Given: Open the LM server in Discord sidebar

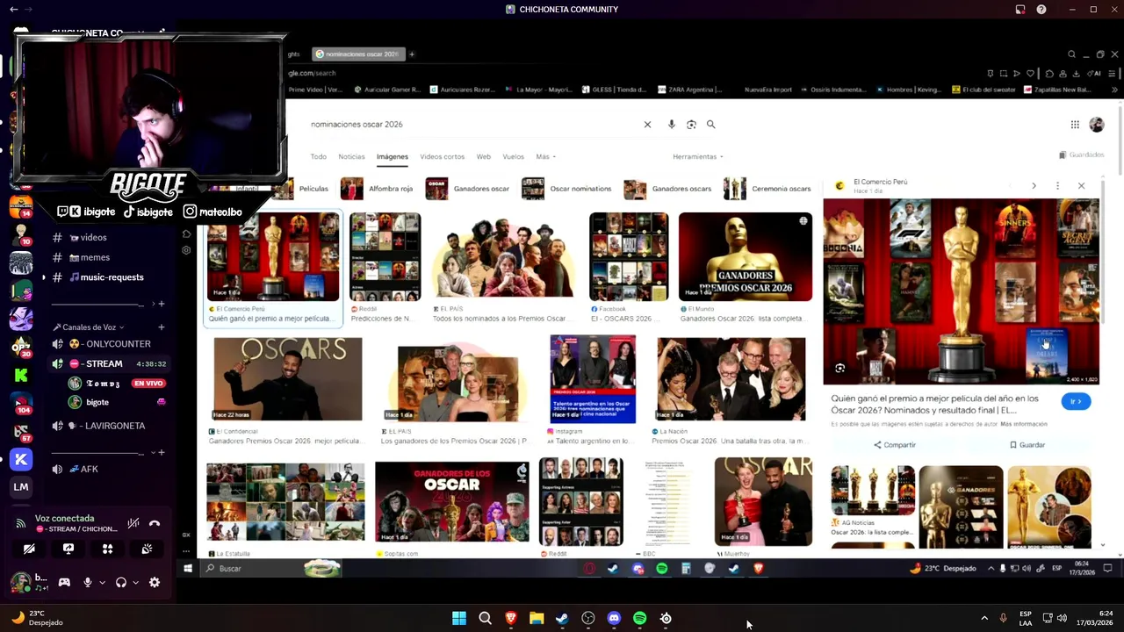Looking at the screenshot, I should click(21, 487).
